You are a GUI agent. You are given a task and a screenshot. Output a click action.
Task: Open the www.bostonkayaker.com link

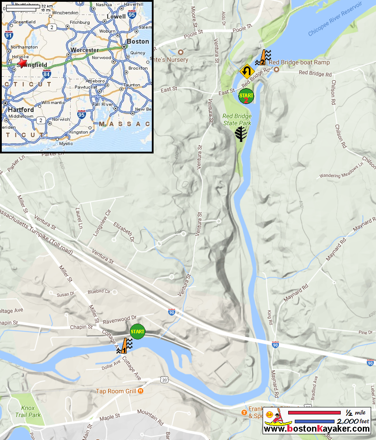[x=317, y=429]
